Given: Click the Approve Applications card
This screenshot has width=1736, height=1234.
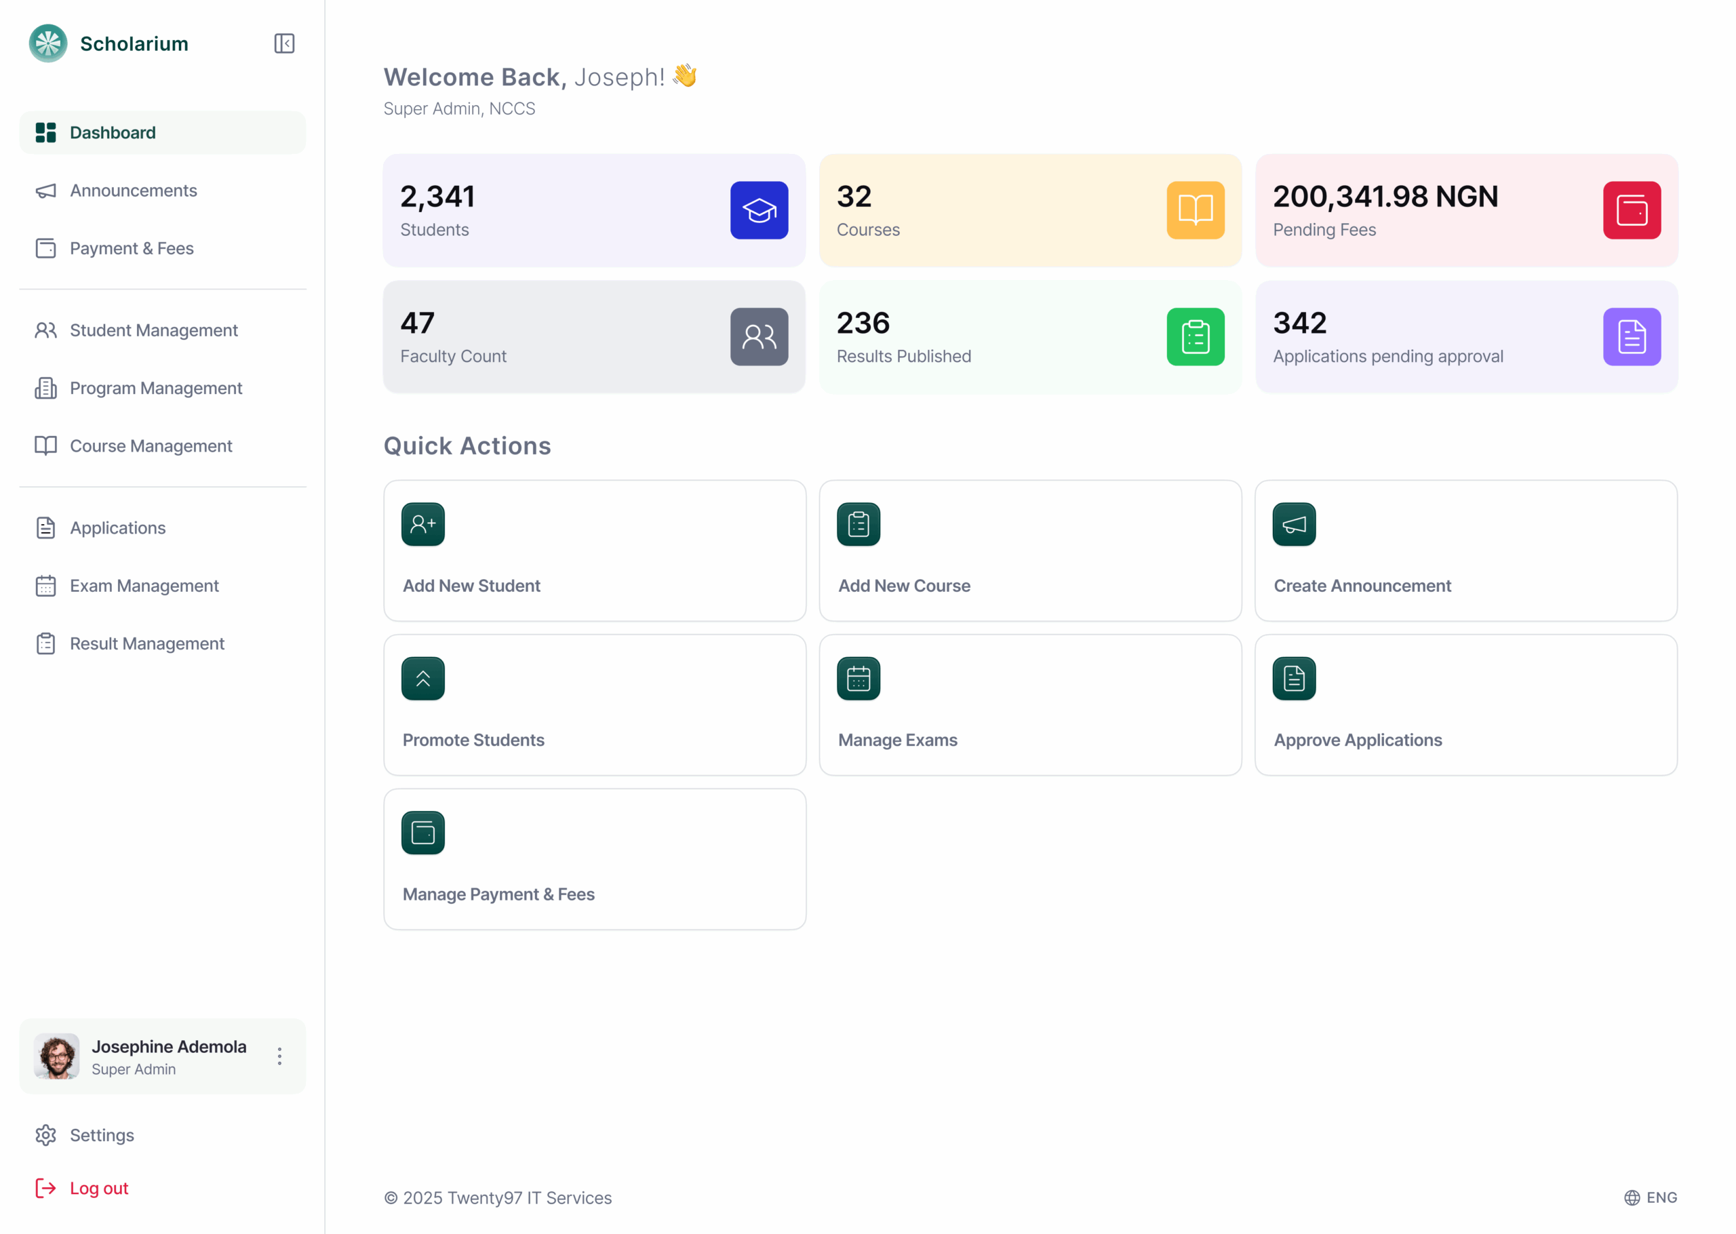Looking at the screenshot, I should click(x=1465, y=705).
